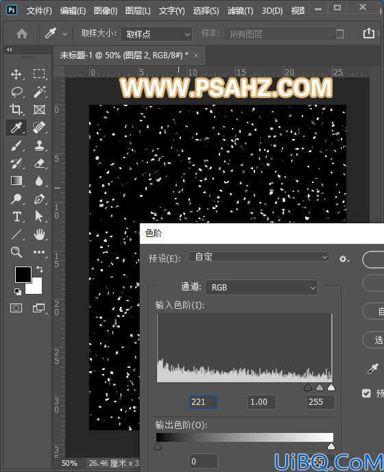The image size is (384, 472).
Task: Open the Channel RGB dropdown
Action: (262, 288)
